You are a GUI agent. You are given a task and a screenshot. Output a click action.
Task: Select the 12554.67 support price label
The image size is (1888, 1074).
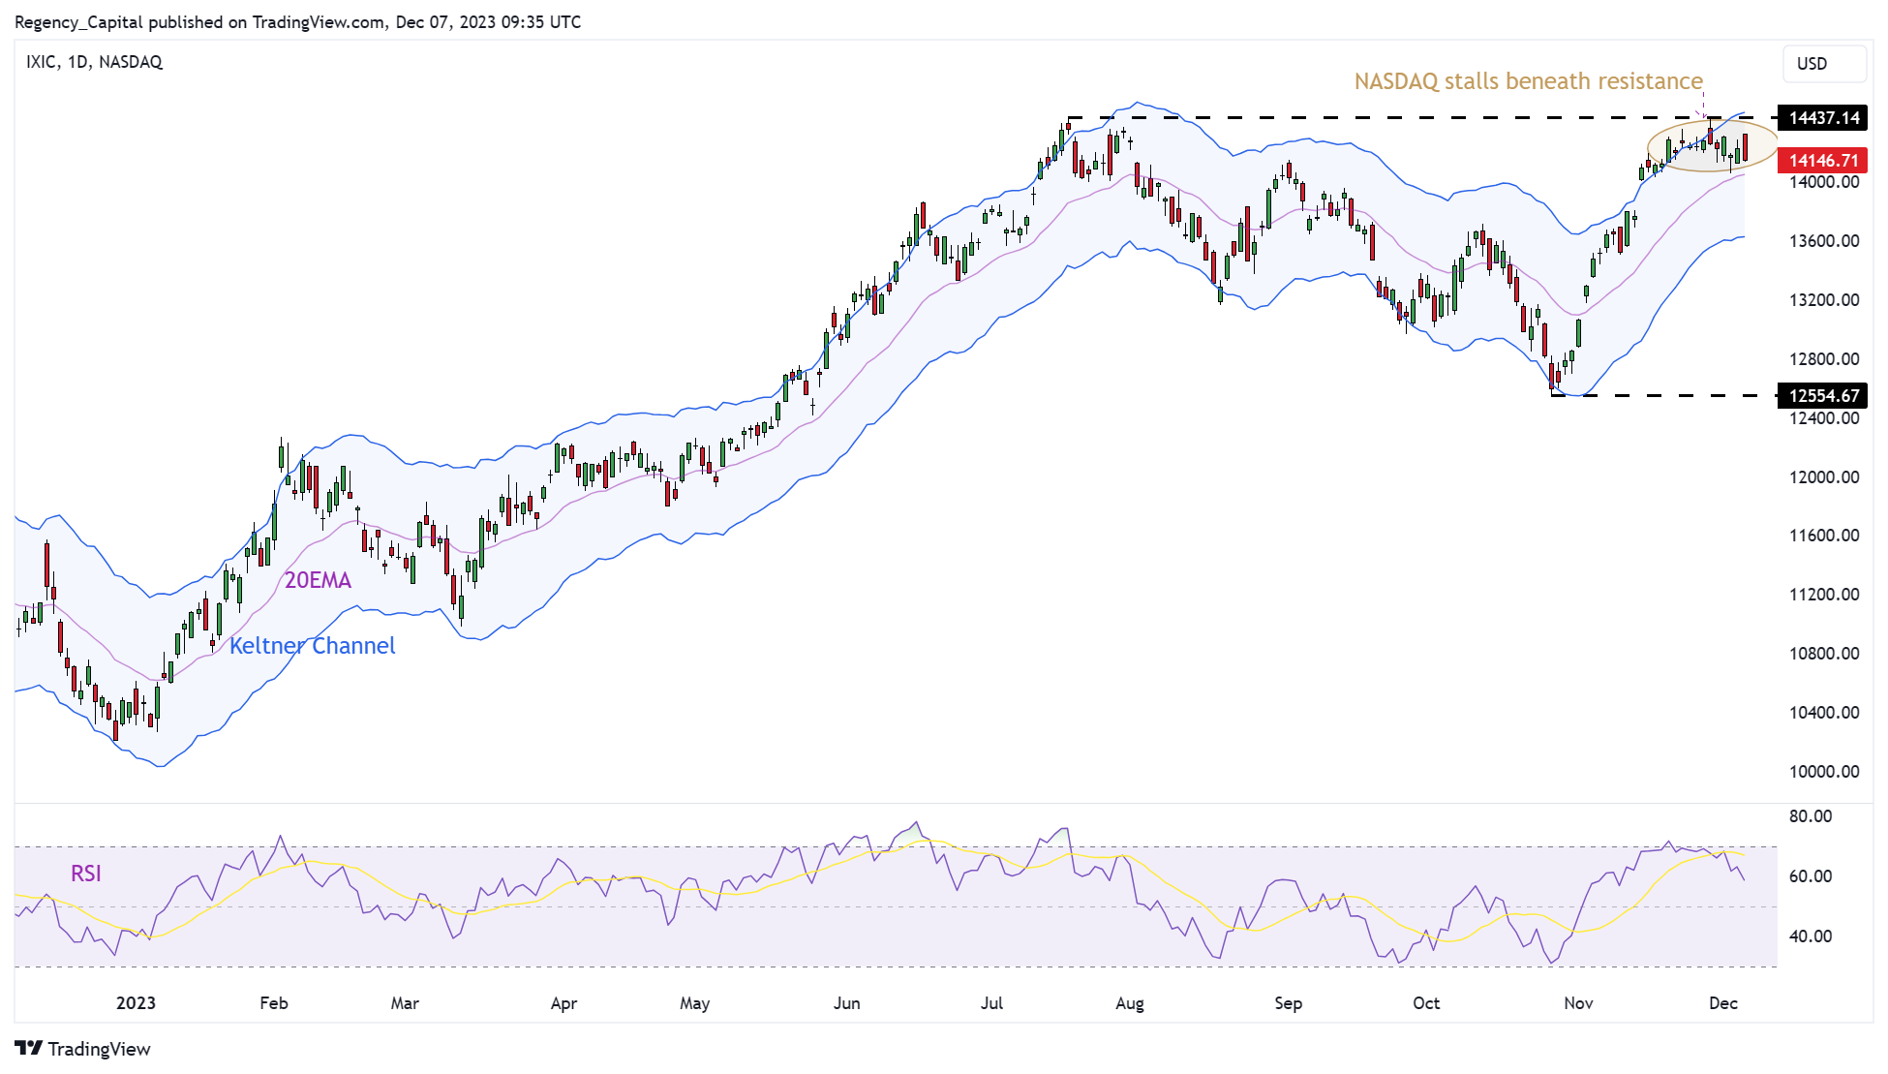(1823, 395)
